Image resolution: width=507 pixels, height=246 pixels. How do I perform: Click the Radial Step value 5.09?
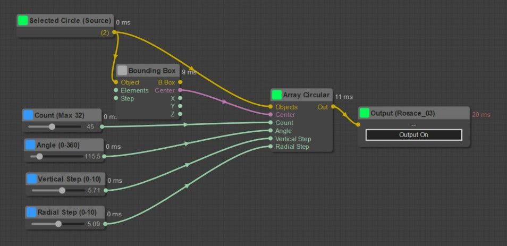[94, 224]
